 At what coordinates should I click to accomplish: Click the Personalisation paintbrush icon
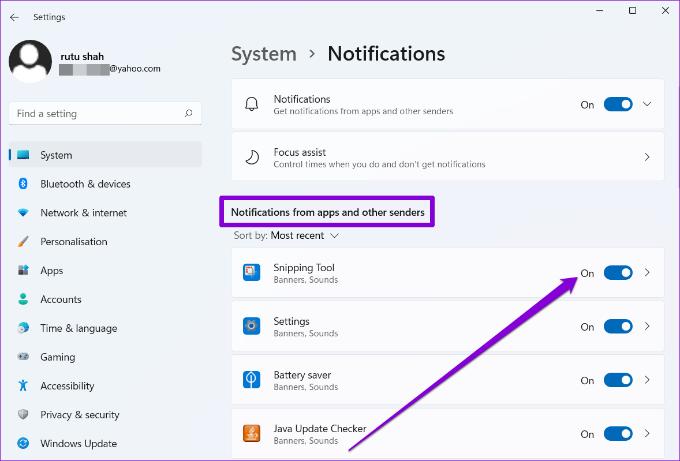pyautogui.click(x=23, y=242)
